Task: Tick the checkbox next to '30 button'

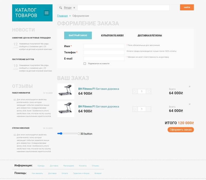Action: tap(79, 134)
